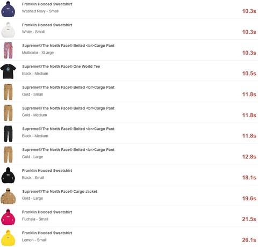Click the fuchsia hoodie thumbnail
Screen dimensions: 258x247
point(8,217)
